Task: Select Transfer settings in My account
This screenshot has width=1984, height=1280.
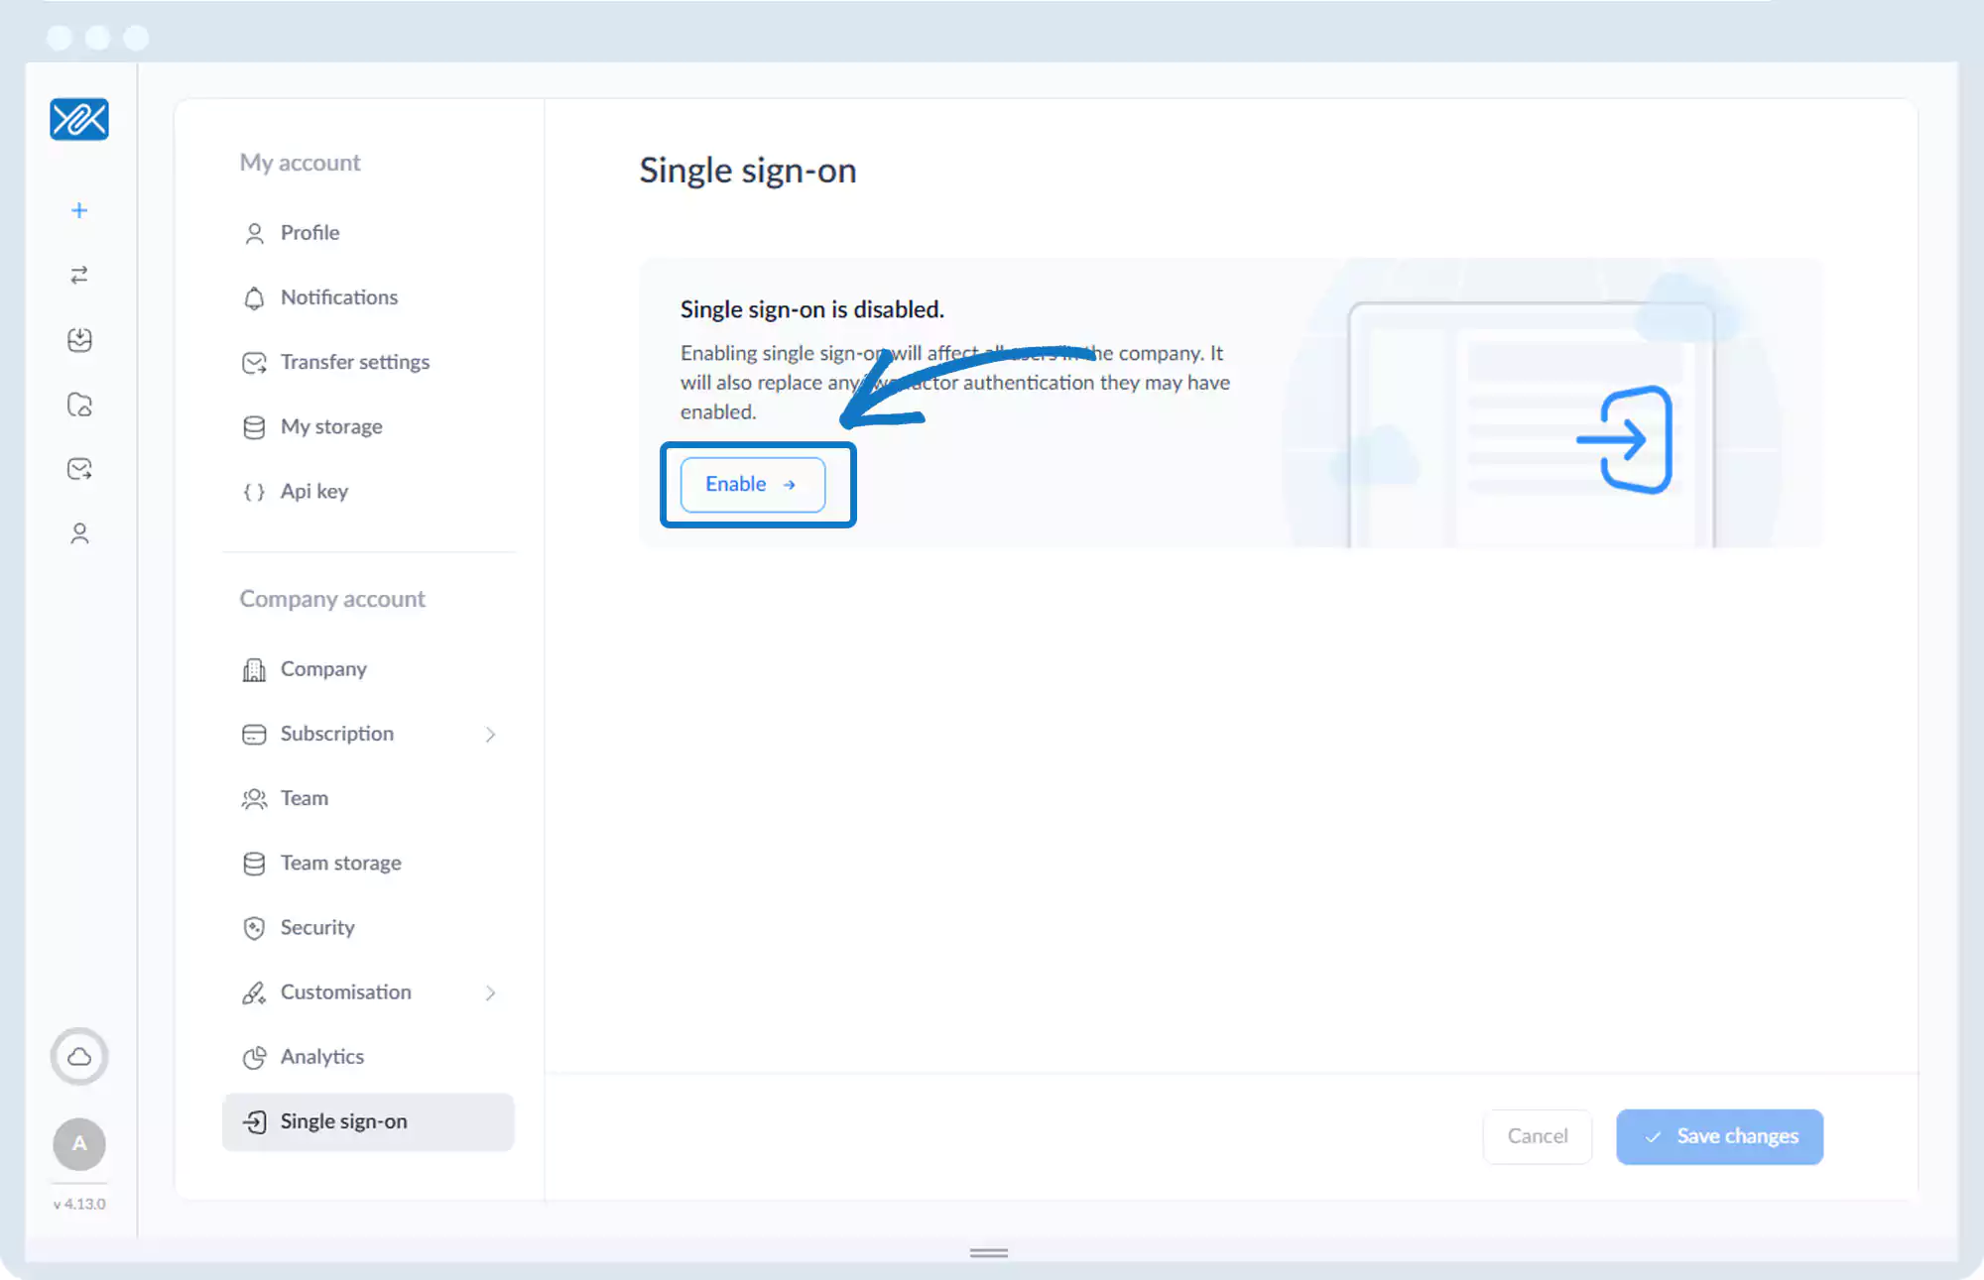Action: click(354, 362)
